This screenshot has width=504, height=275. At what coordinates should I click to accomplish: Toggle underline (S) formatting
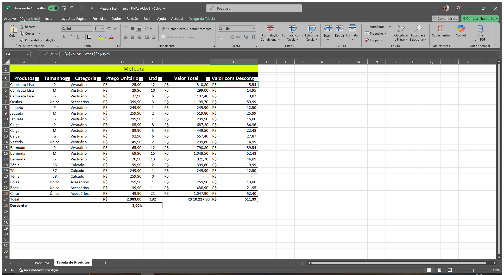tap(78, 37)
